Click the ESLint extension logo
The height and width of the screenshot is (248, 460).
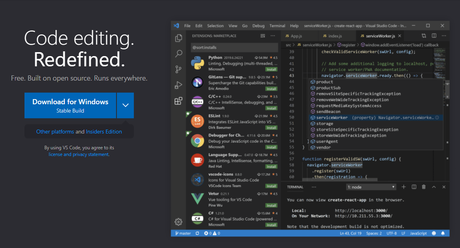click(197, 121)
